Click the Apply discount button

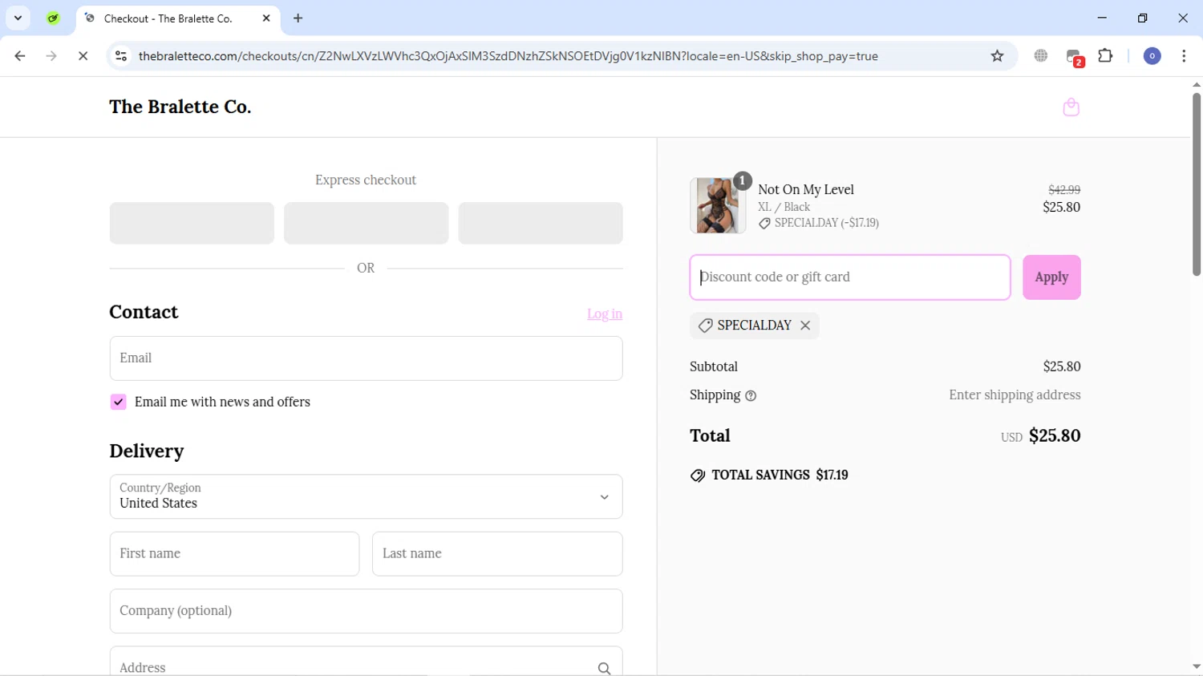click(1051, 277)
